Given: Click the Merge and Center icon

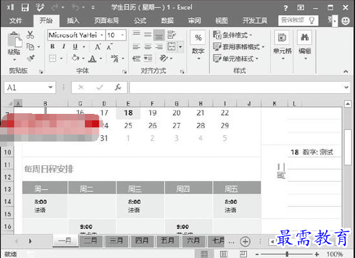Looking at the screenshot, I should point(172,47).
